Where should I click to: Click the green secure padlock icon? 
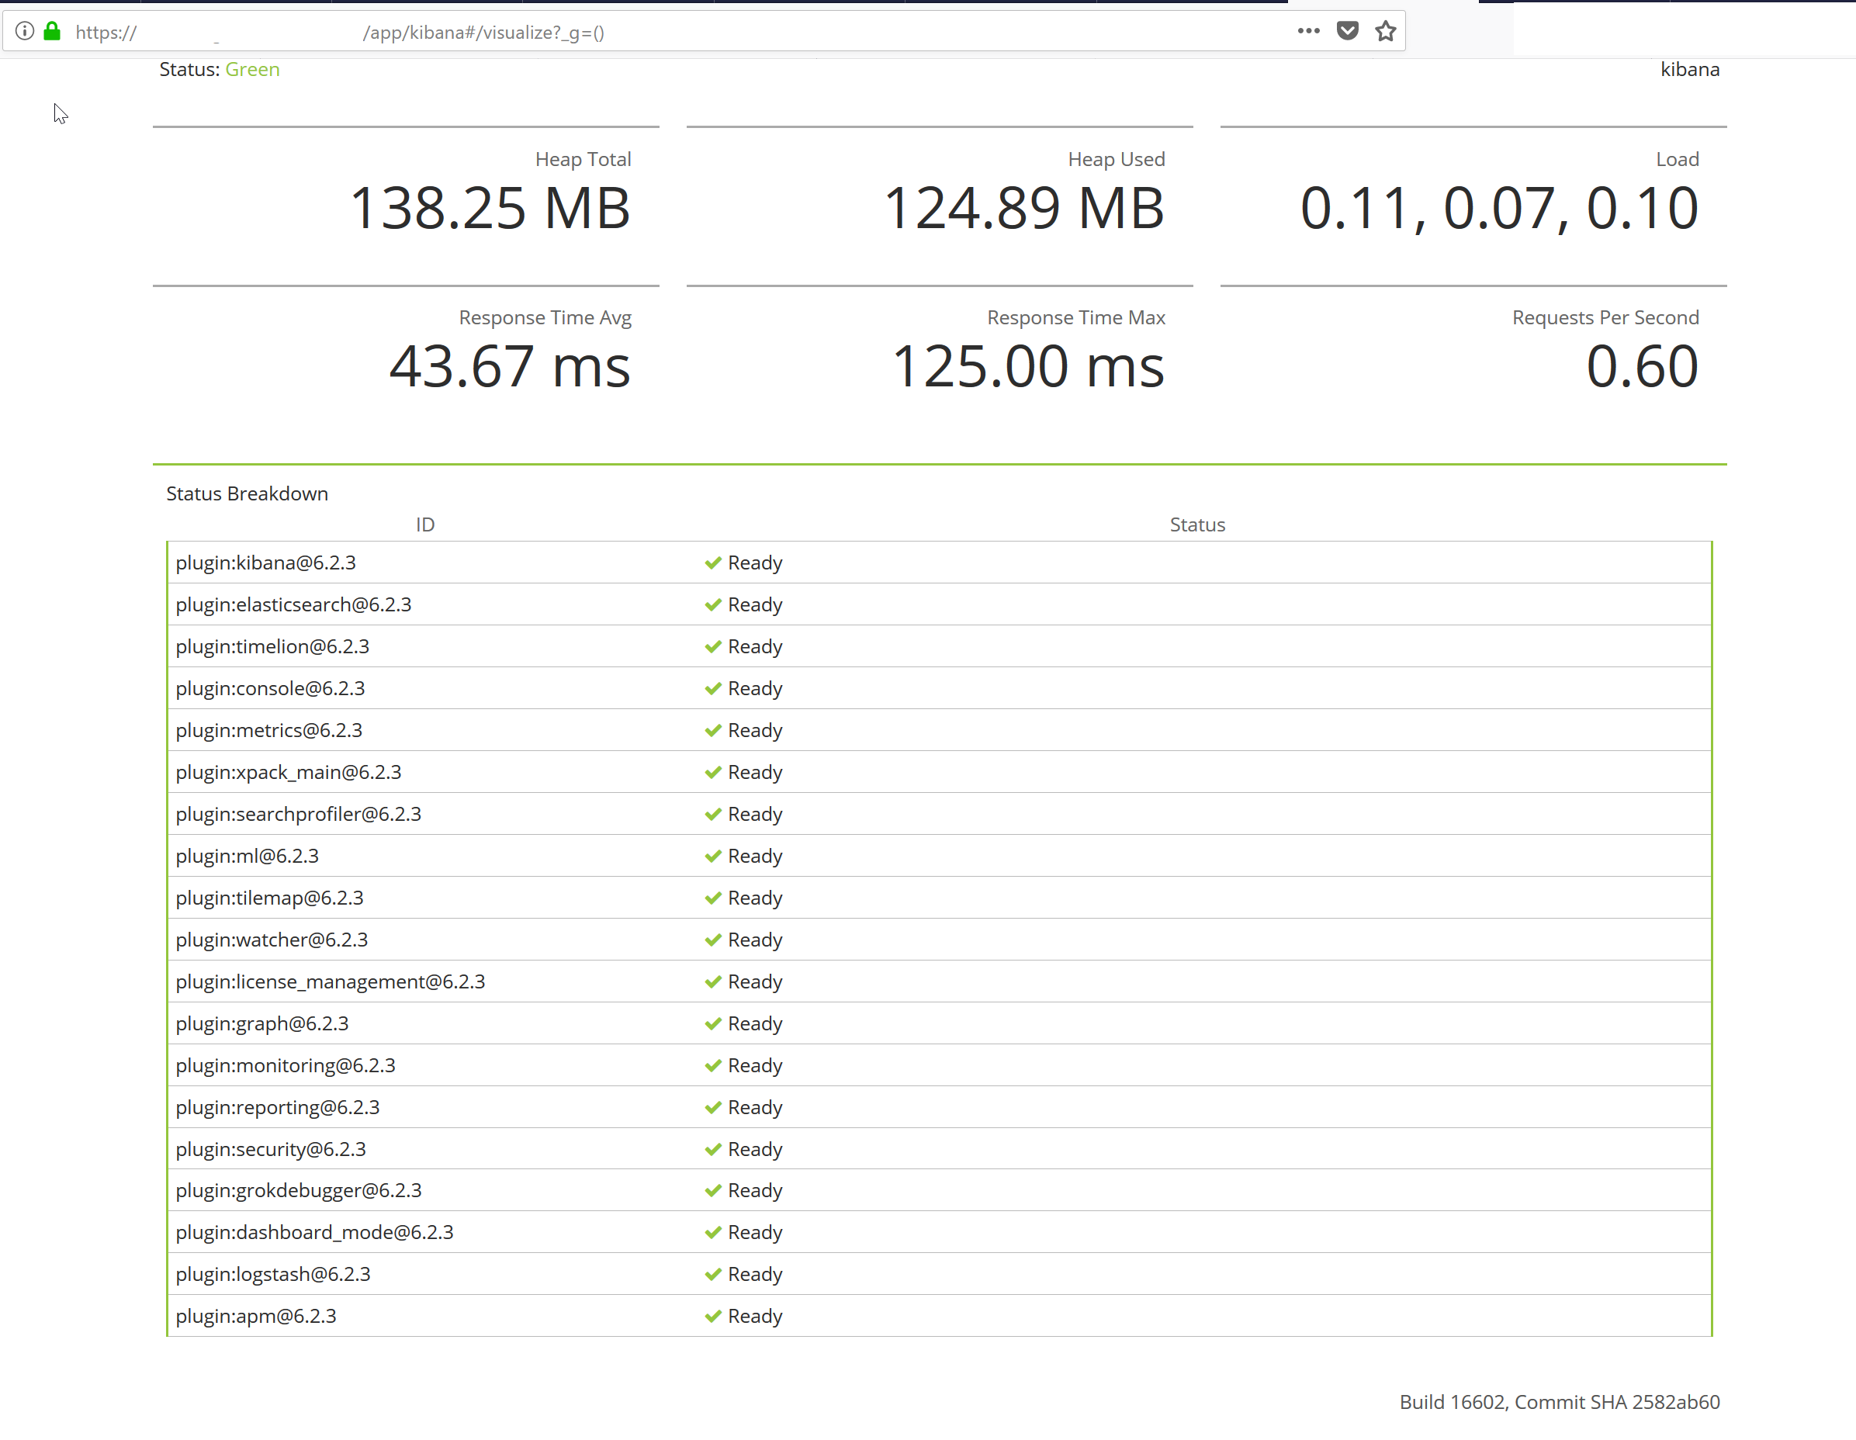pyautogui.click(x=52, y=32)
